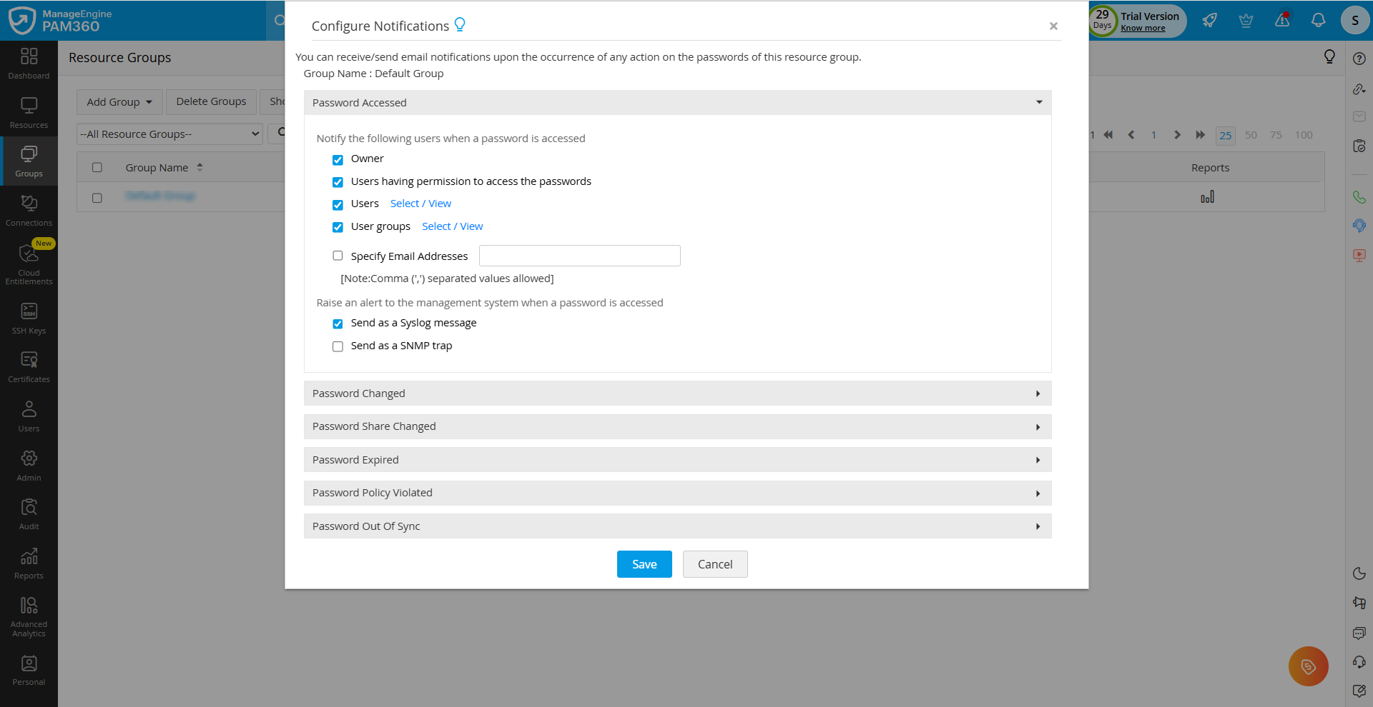Viewport: 1373px width, 707px height.
Task: Open the Connections sidebar icon
Action: coord(29,211)
